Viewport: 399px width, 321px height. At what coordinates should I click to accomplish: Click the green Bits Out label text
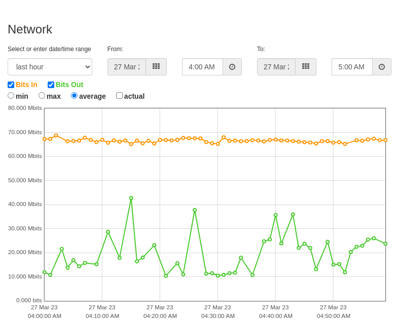pyautogui.click(x=69, y=85)
